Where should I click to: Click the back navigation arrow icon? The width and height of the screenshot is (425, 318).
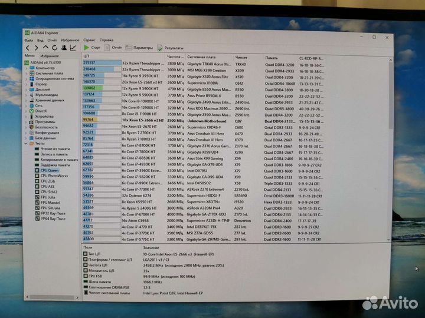click(28, 48)
